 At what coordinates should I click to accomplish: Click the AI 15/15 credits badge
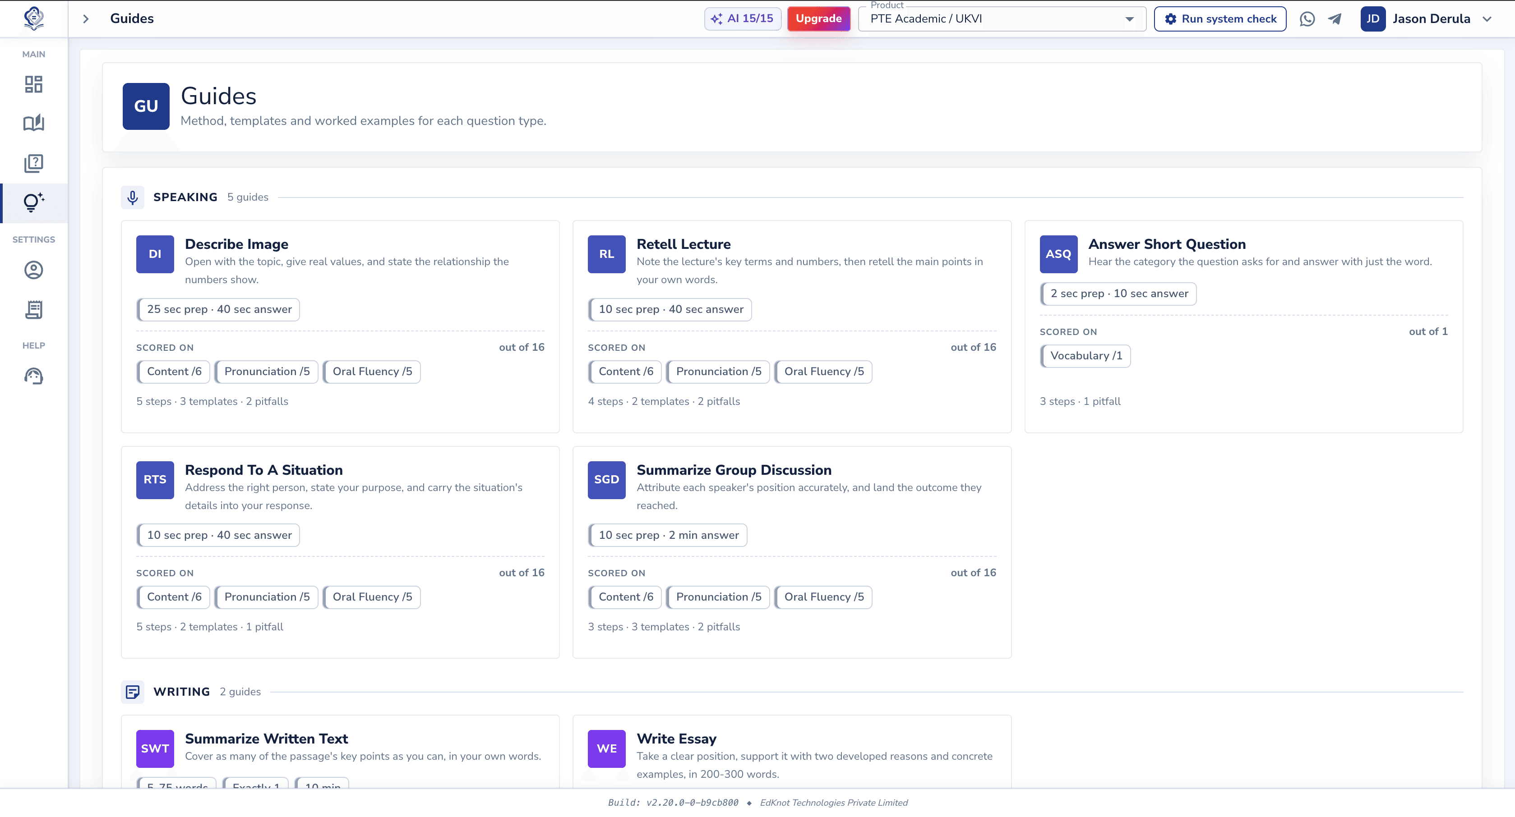pos(742,19)
